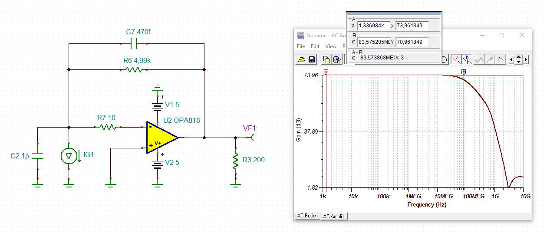This screenshot has width=547, height=233.
Task: Click the paste clipboard icon
Action: tap(337, 59)
